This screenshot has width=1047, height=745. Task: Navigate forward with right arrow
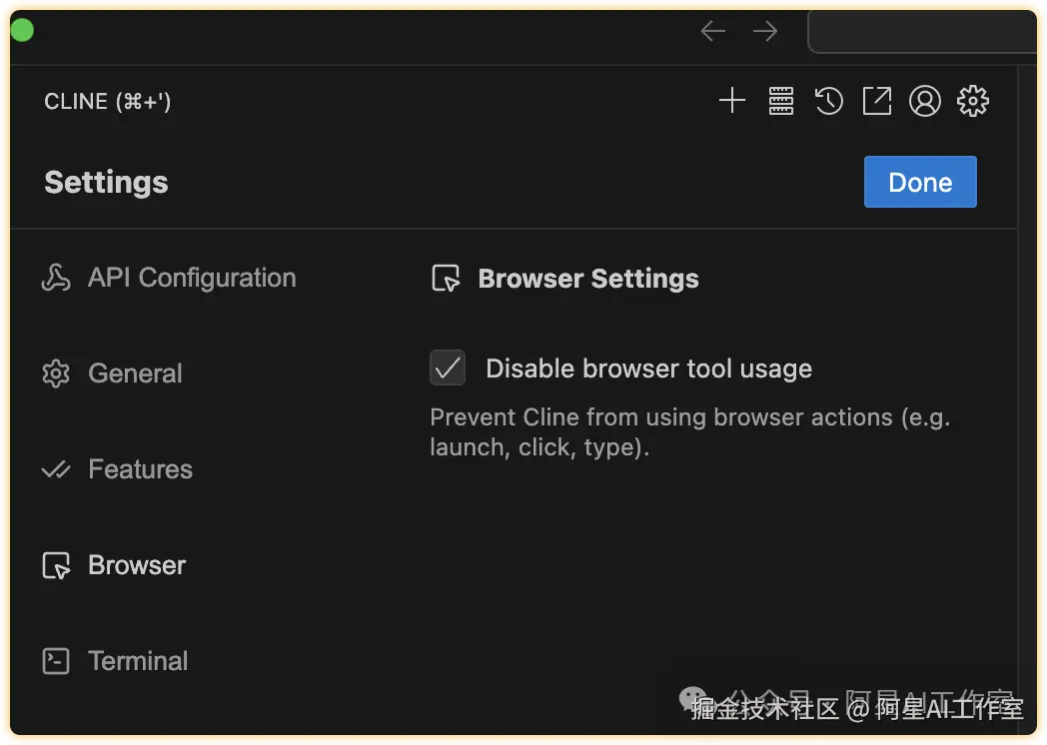[x=765, y=32]
